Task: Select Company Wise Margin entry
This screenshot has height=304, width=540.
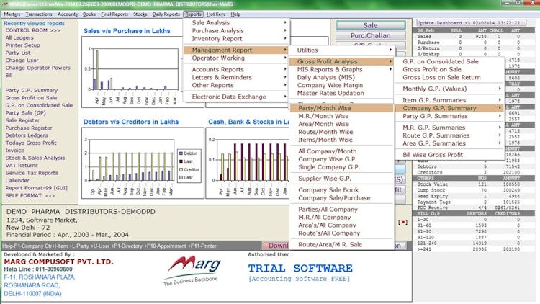Action: (341, 85)
